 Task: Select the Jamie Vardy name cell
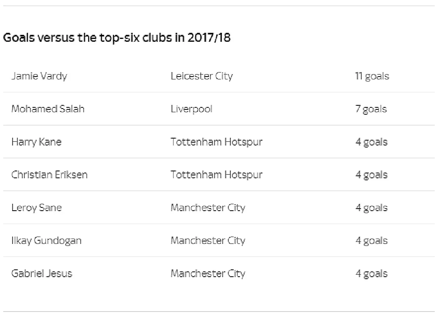click(x=39, y=76)
